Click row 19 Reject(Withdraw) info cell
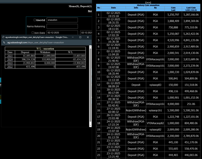This screenshot has width=202, height=159. point(136,130)
